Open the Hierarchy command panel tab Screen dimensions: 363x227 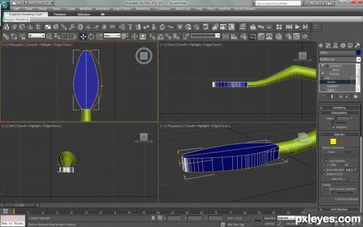(335, 45)
